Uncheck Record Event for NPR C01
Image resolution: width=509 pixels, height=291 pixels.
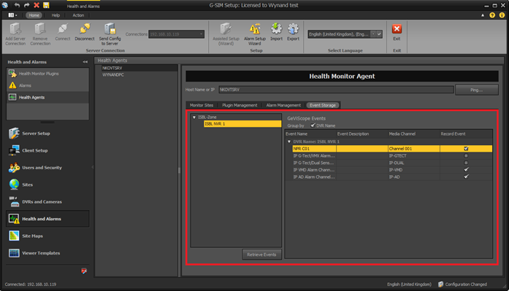(x=466, y=149)
